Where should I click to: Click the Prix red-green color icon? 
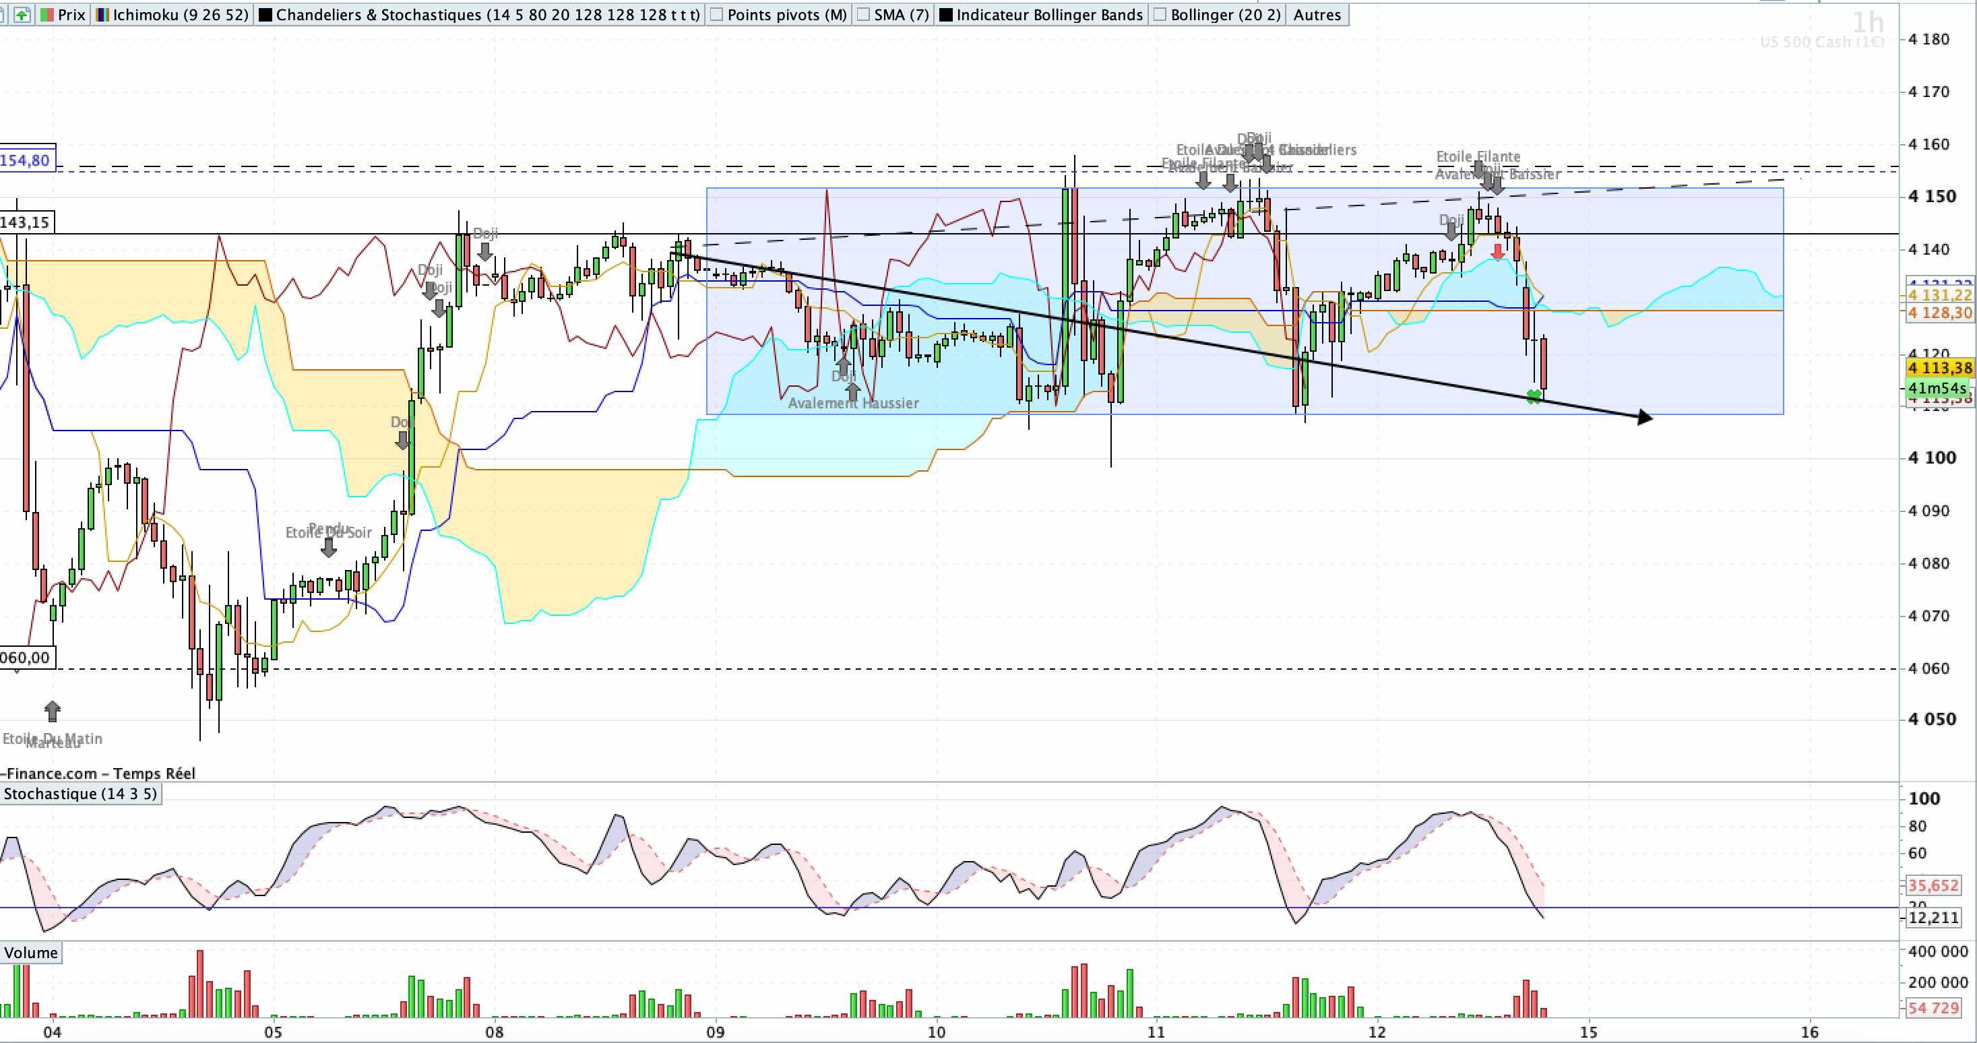pos(48,15)
